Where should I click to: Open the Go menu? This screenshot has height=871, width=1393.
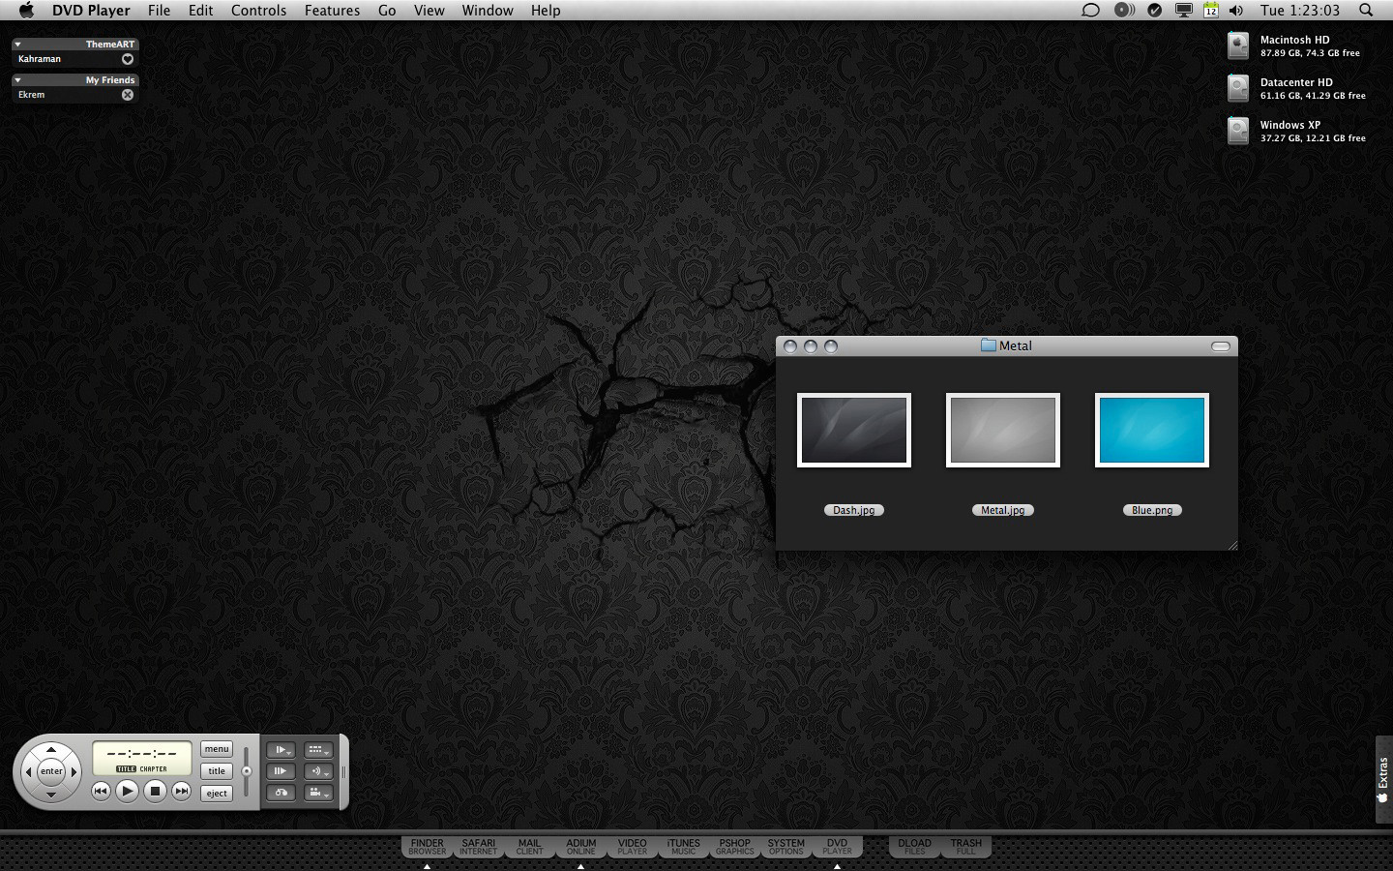[387, 11]
